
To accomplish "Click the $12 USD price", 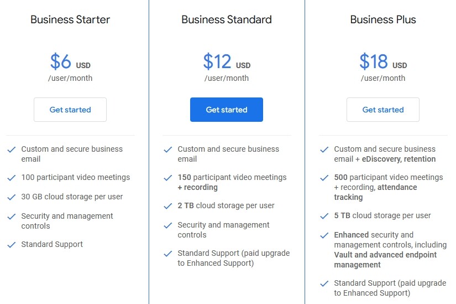I will [x=227, y=61].
